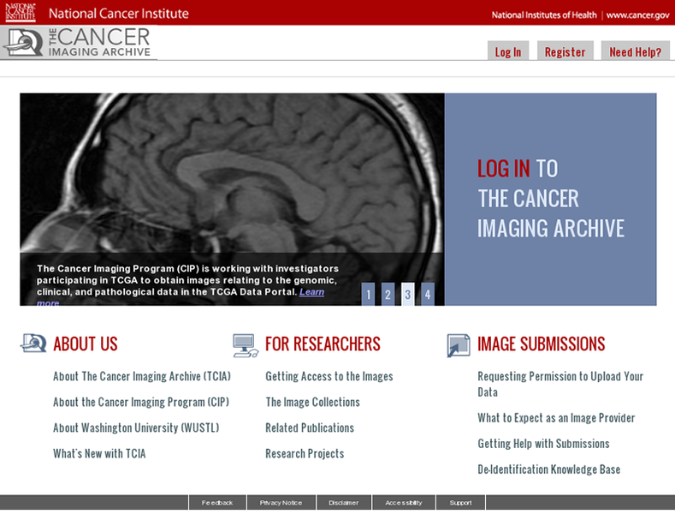
Task: Open the Register tab
Action: coord(565,51)
